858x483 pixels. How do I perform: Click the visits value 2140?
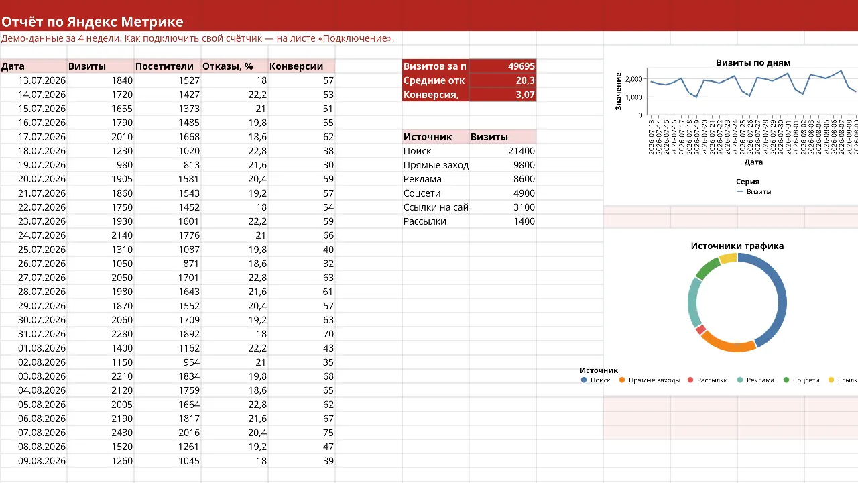coord(101,235)
